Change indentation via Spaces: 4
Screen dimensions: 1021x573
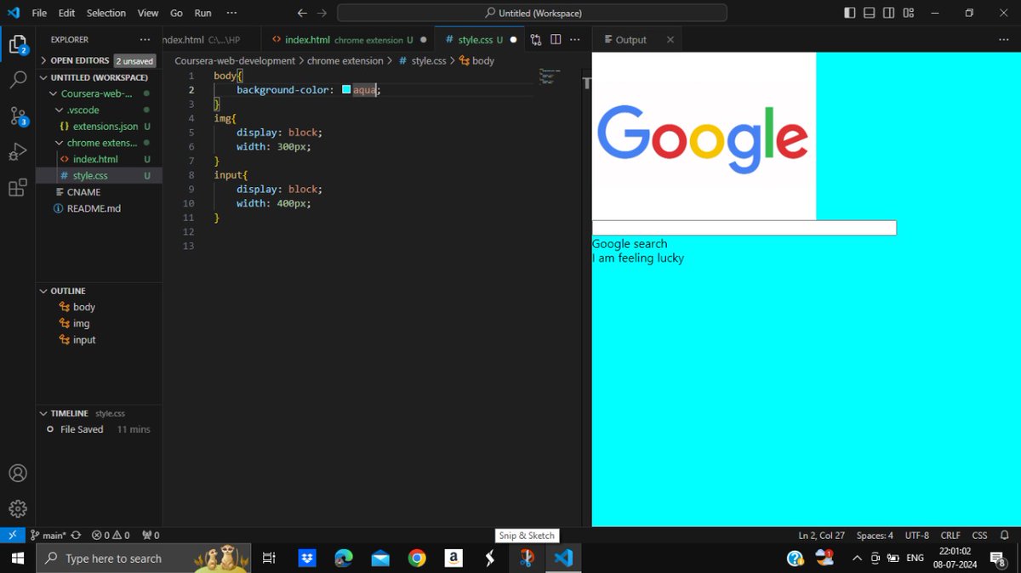pos(875,536)
